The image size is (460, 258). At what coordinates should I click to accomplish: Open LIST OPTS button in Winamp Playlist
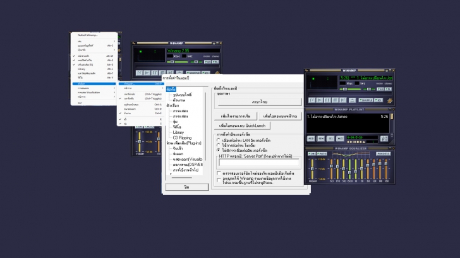pos(384,139)
